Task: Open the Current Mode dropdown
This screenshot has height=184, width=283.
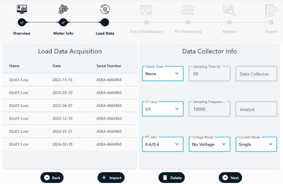Action: (x=256, y=144)
